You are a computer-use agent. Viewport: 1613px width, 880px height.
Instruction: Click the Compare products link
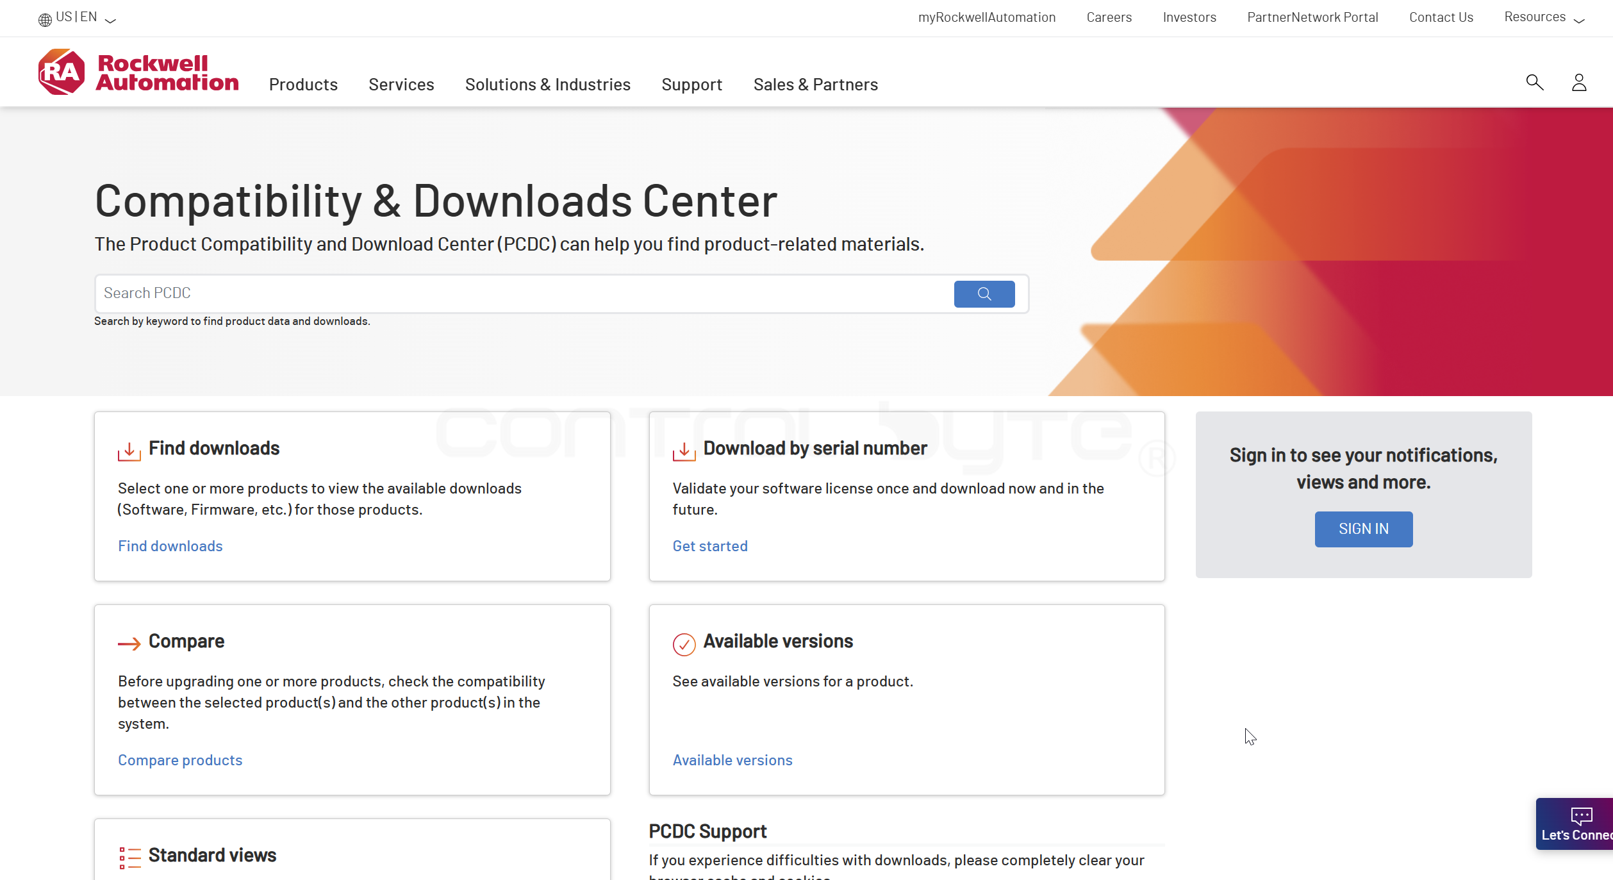pos(180,760)
